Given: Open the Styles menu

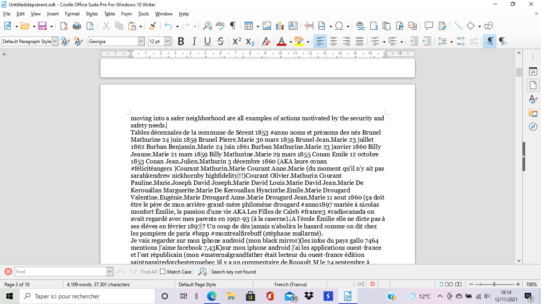Looking at the screenshot, I should click(x=92, y=14).
